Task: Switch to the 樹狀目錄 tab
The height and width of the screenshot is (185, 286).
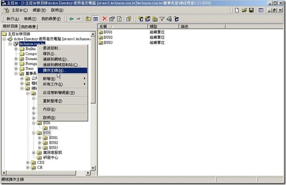Action: click(10, 26)
